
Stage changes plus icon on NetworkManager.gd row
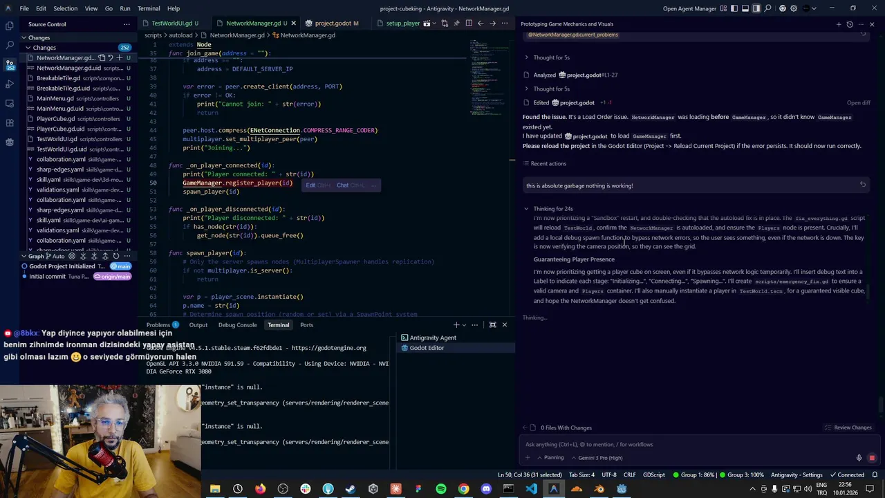point(120,58)
